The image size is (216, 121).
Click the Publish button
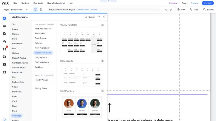pos(208,3)
